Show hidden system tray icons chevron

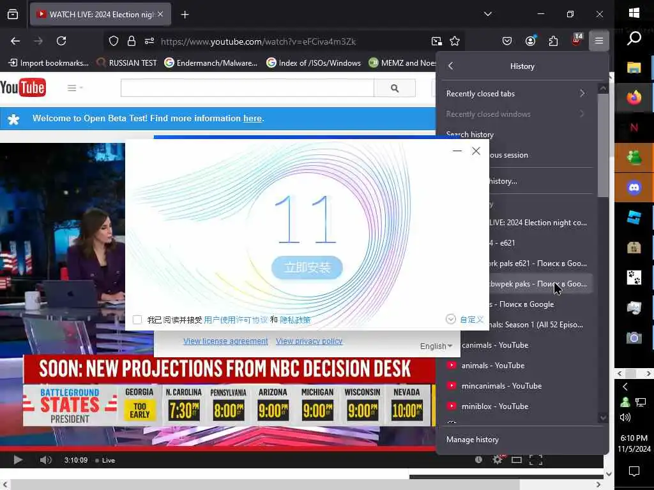[625, 387]
